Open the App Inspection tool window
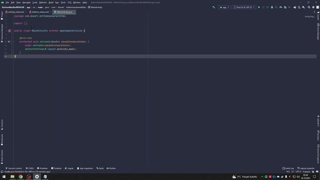The height and width of the screenshot is (180, 320). (x=85, y=168)
